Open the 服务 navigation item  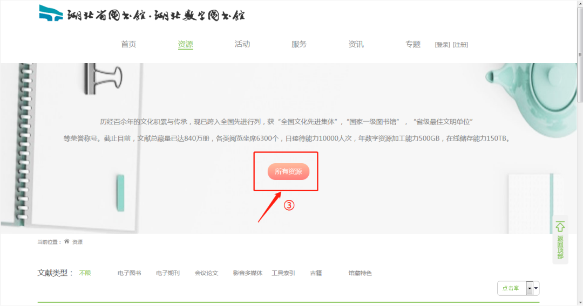[299, 44]
